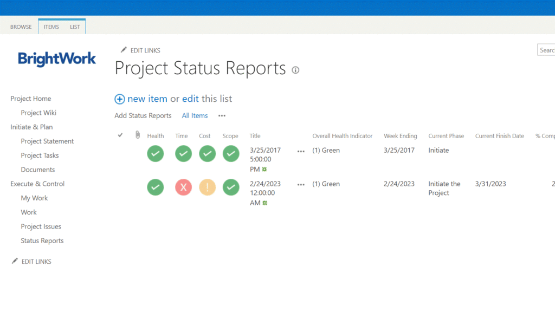Switch to the BROWSE ribbon tab

pyautogui.click(x=21, y=27)
